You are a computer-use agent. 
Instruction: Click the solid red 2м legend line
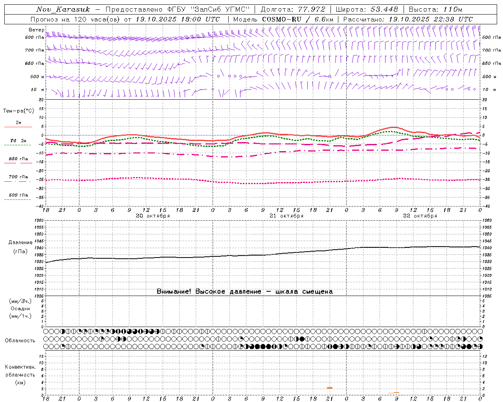tap(18, 127)
